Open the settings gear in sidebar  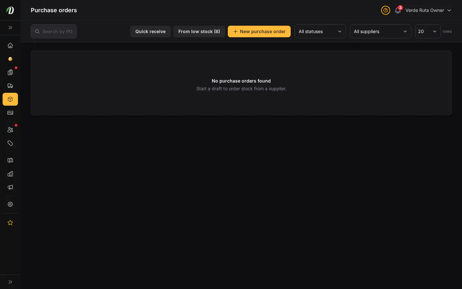[10, 204]
